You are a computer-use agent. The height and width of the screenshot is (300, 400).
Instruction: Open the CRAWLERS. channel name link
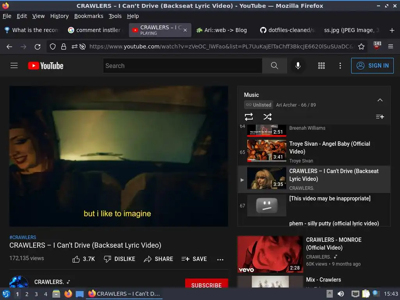click(49, 282)
